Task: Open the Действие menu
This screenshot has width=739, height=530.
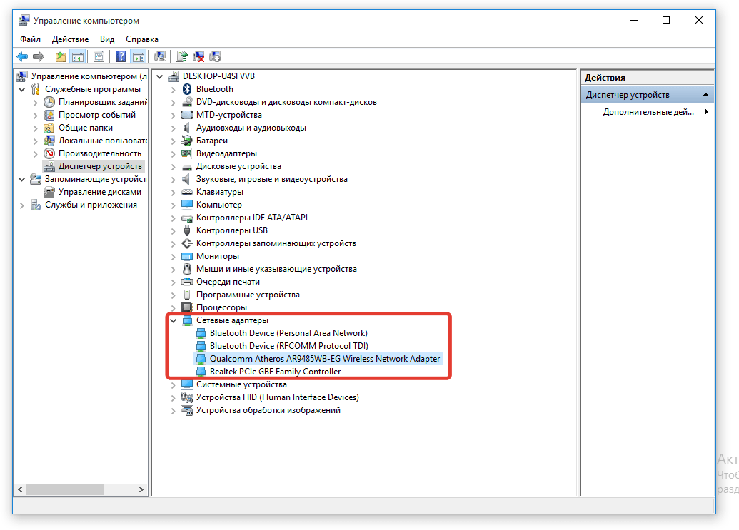Action: click(70, 39)
